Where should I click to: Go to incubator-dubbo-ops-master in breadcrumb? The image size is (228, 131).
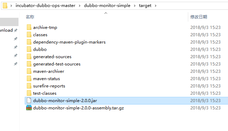45,6
